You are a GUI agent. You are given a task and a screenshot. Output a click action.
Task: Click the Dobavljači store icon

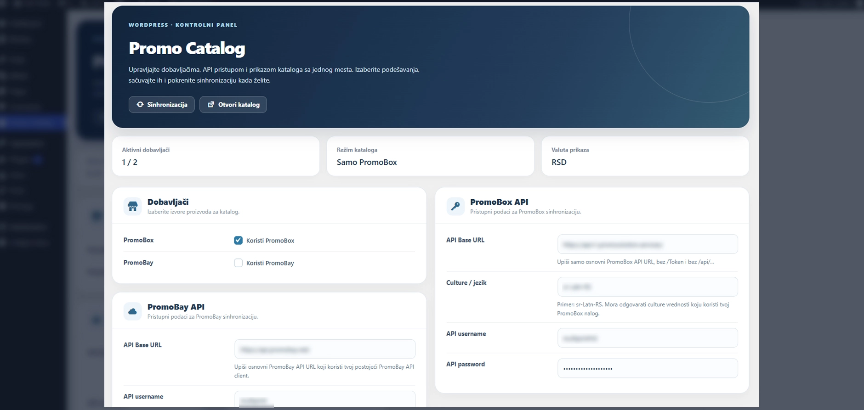[133, 206]
